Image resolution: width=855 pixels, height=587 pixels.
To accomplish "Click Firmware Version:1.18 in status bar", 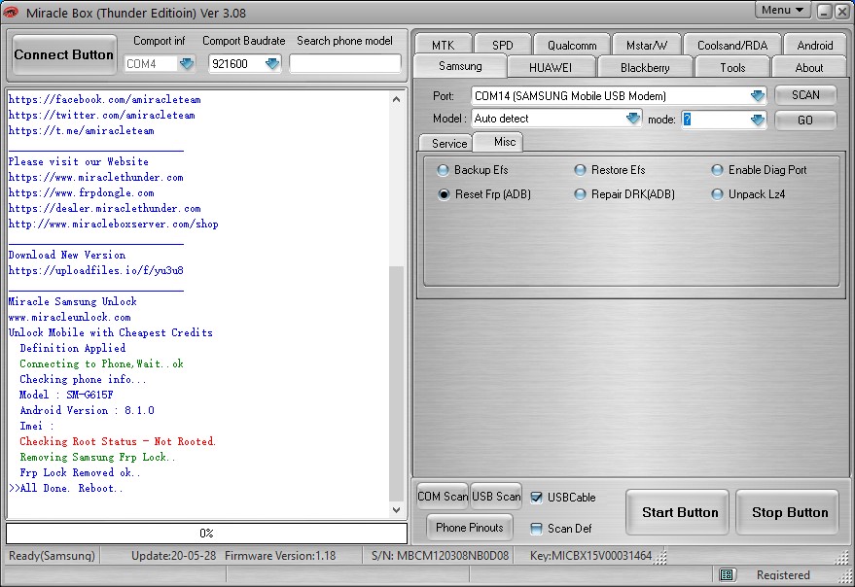I will (x=280, y=556).
